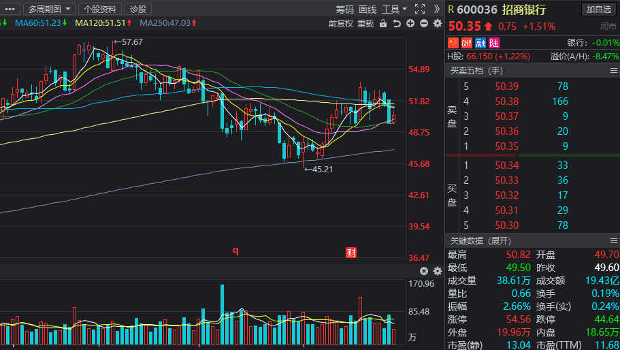Viewport: 620px width, 350px height.
Task: Click the 筹码 chip distribution button
Action: point(345,9)
